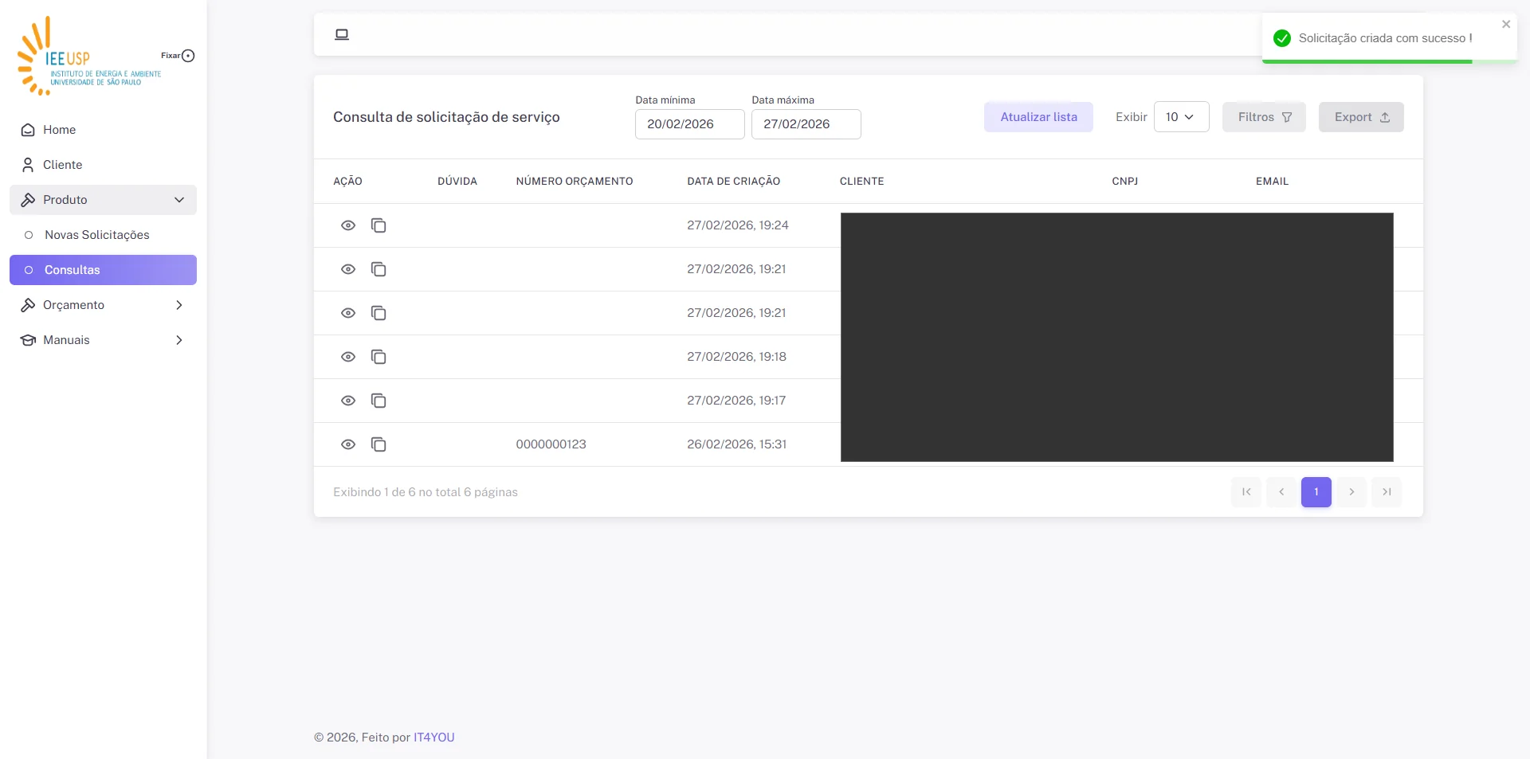
Task: Copy the request created at 27/02/2026, 19:24
Action: coord(379,225)
